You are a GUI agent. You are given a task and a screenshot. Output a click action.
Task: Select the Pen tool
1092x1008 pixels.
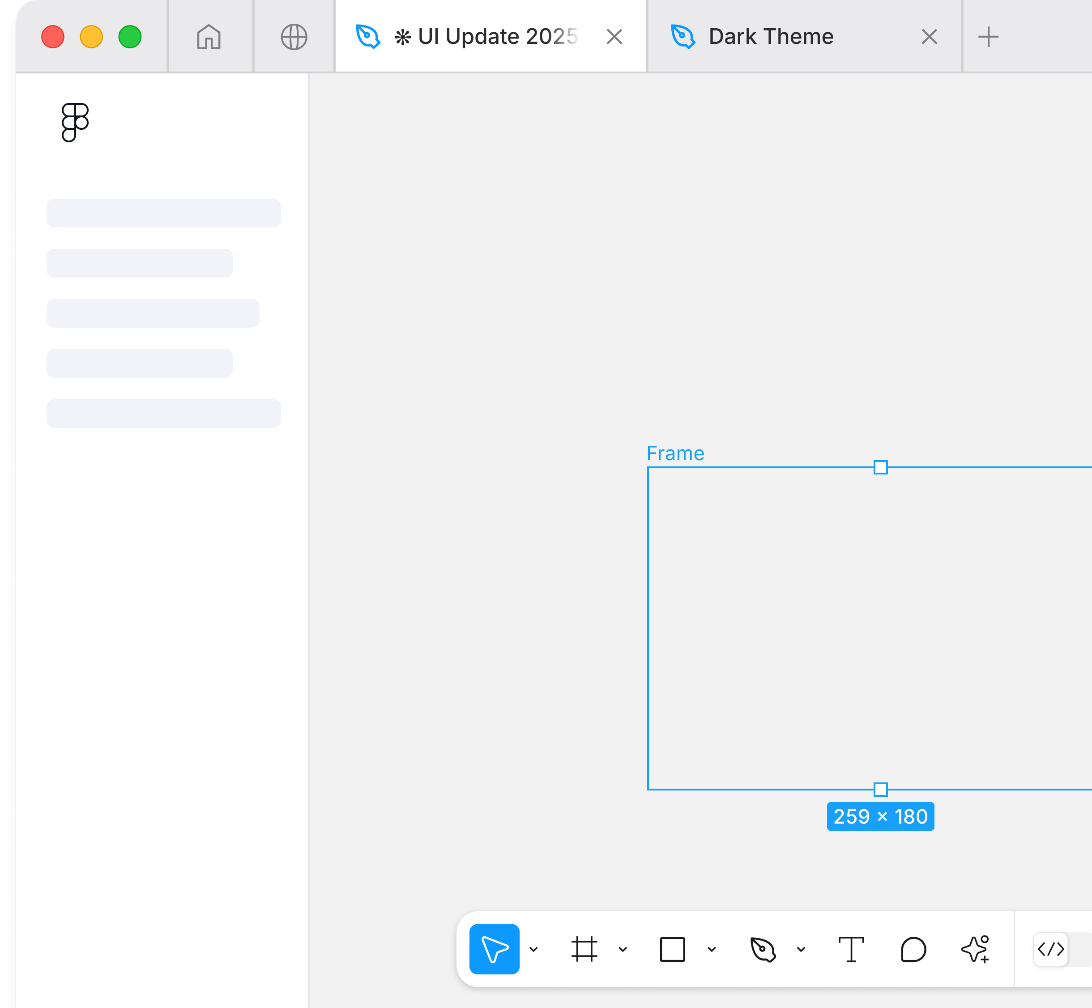tap(763, 949)
